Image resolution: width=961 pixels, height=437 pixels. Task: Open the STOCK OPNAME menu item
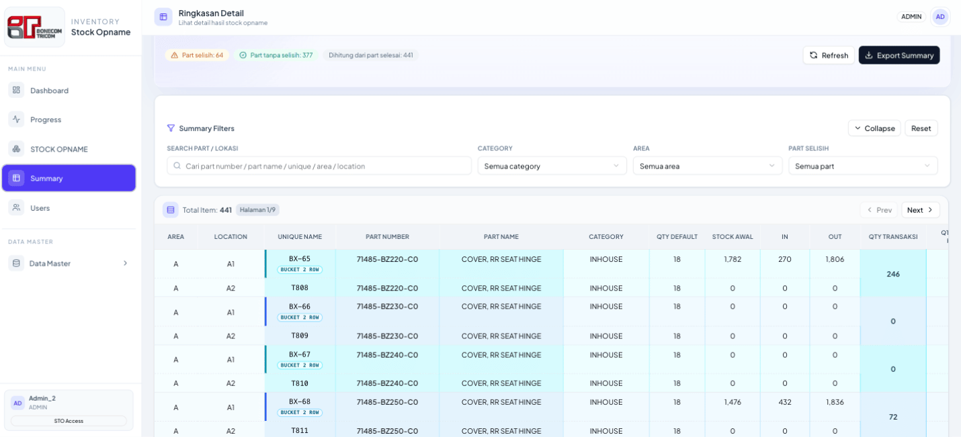(69, 149)
